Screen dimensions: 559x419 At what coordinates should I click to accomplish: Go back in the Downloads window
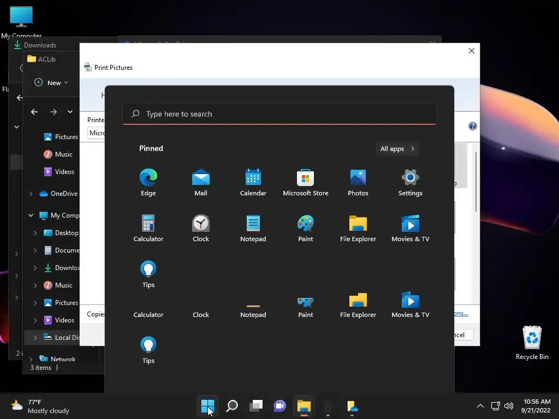20,97
